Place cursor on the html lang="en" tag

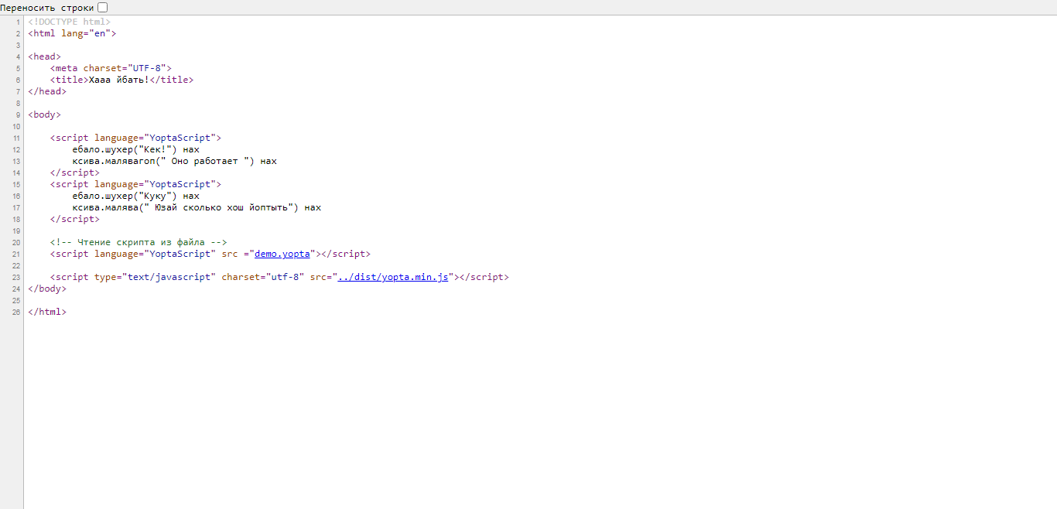coord(72,33)
